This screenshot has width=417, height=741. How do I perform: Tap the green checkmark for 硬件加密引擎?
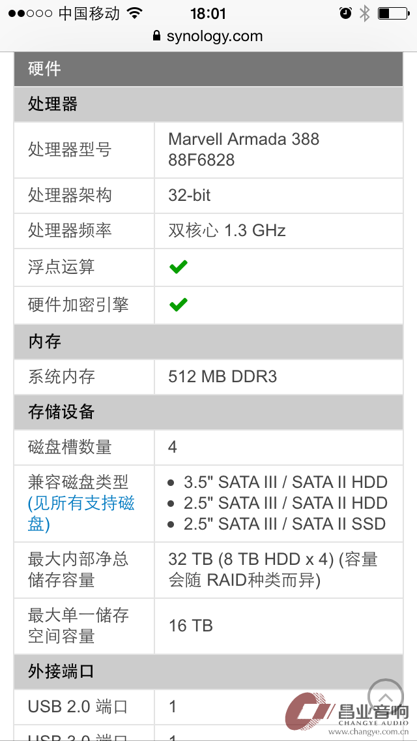(x=179, y=305)
